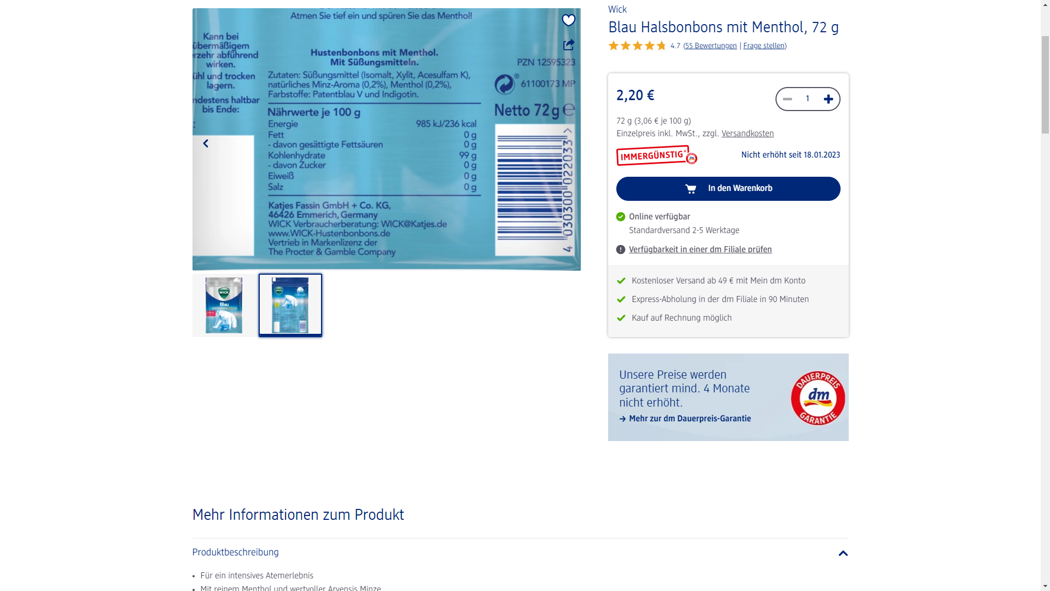
Task: Click the filiale availability info icon
Action: (621, 250)
